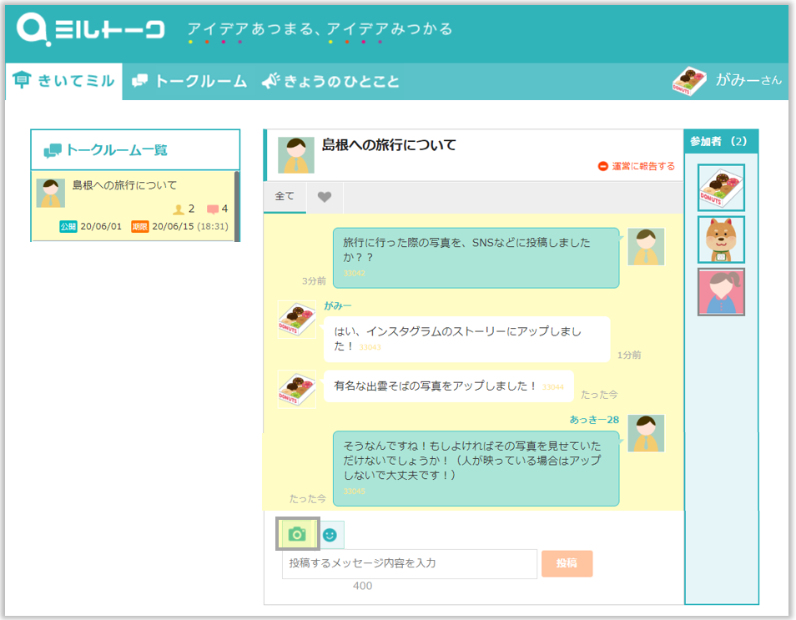The image size is (796, 620).
Task: Go to トークルーム navigation item
Action: click(190, 82)
